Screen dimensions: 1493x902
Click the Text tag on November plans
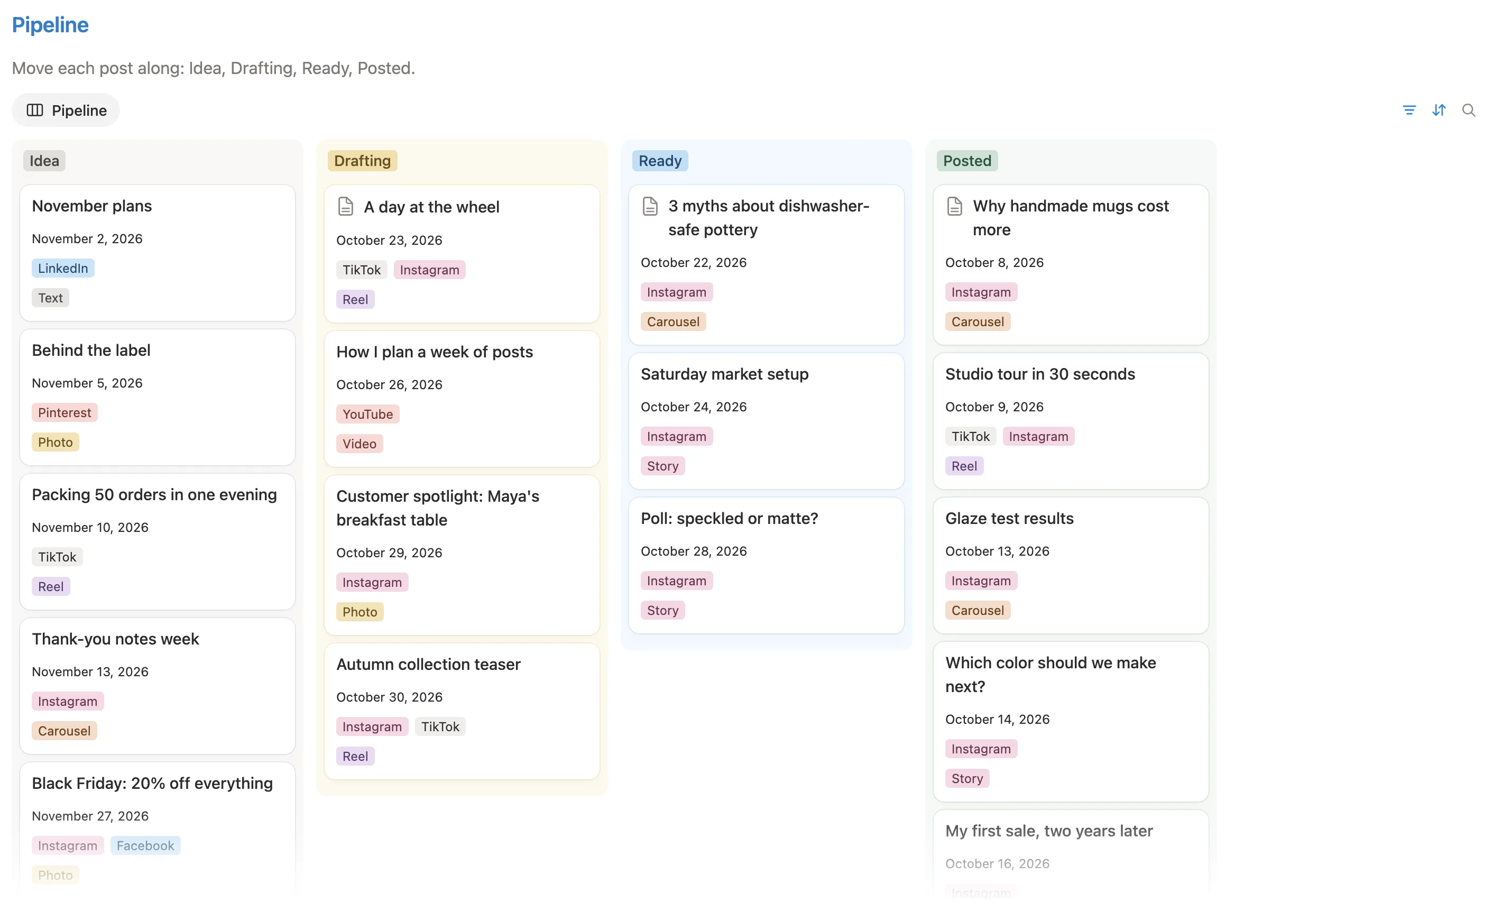(50, 298)
